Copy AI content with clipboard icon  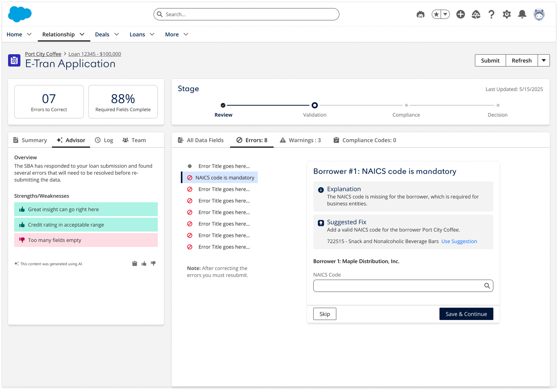click(x=135, y=263)
